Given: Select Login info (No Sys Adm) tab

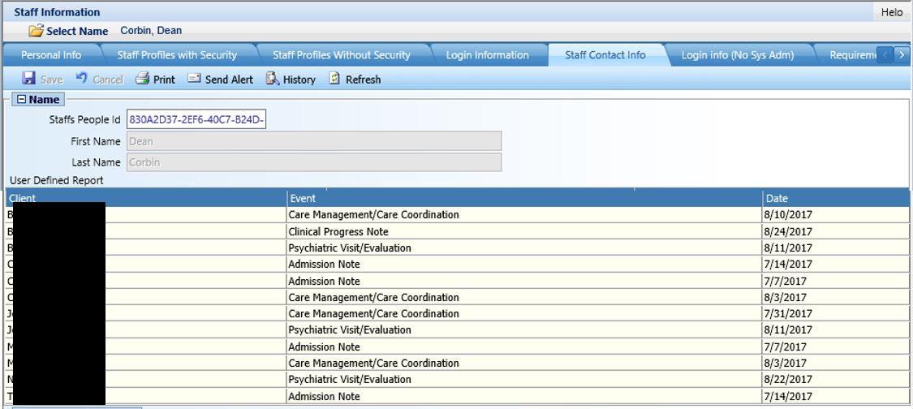Looking at the screenshot, I should [x=738, y=55].
